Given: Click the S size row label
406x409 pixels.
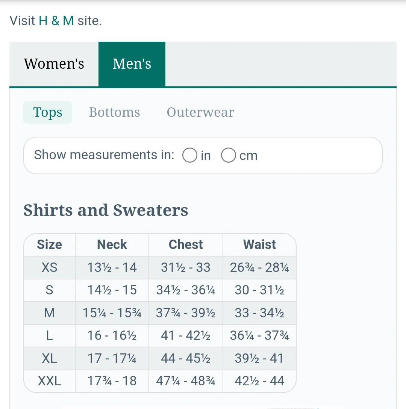Looking at the screenshot, I should (x=49, y=290).
